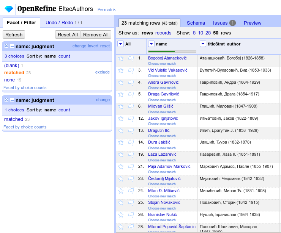Click Remove All facets button
Screen dimensions: 281x233
point(96,34)
